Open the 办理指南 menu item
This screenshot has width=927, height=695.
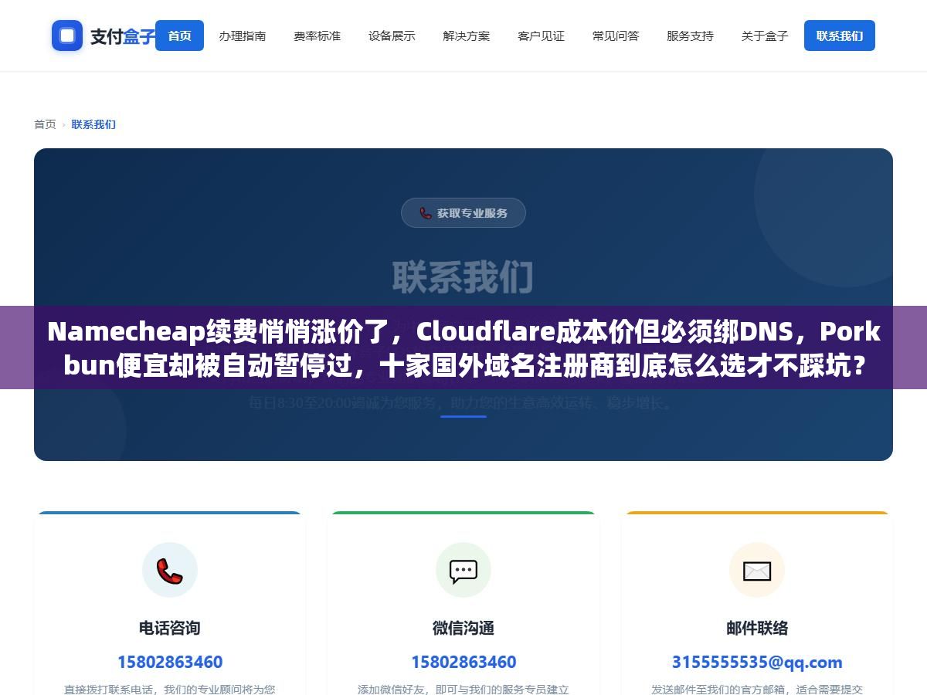click(x=243, y=36)
